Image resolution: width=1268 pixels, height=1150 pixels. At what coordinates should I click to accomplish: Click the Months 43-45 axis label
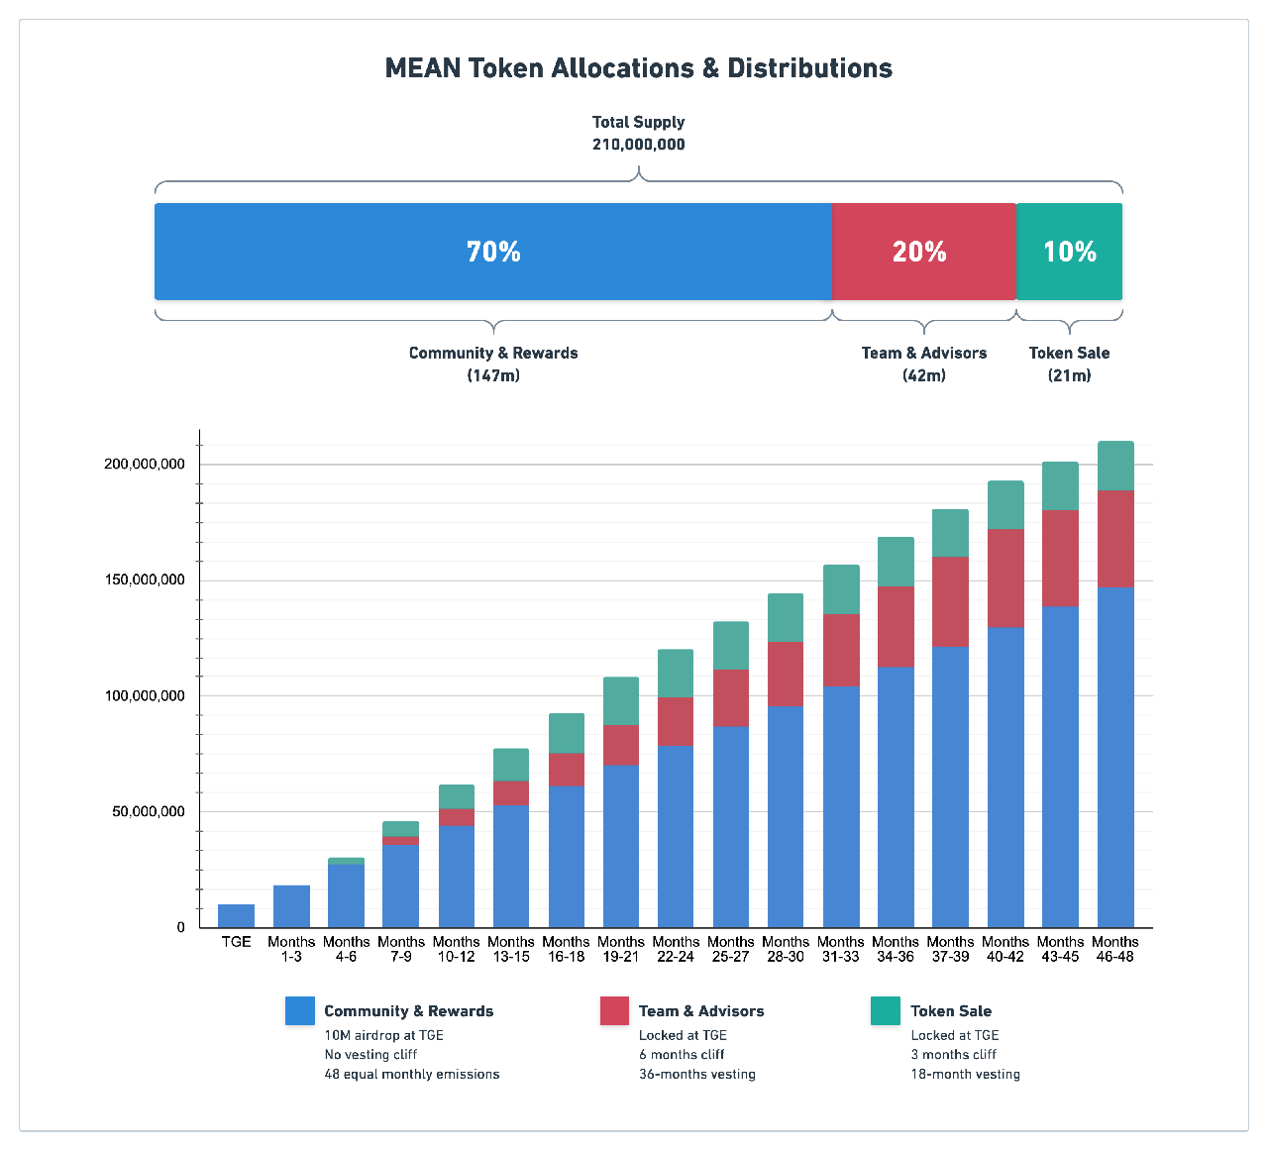pos(1061,949)
